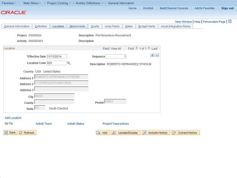Click the South Carolina state name

pos(59,108)
